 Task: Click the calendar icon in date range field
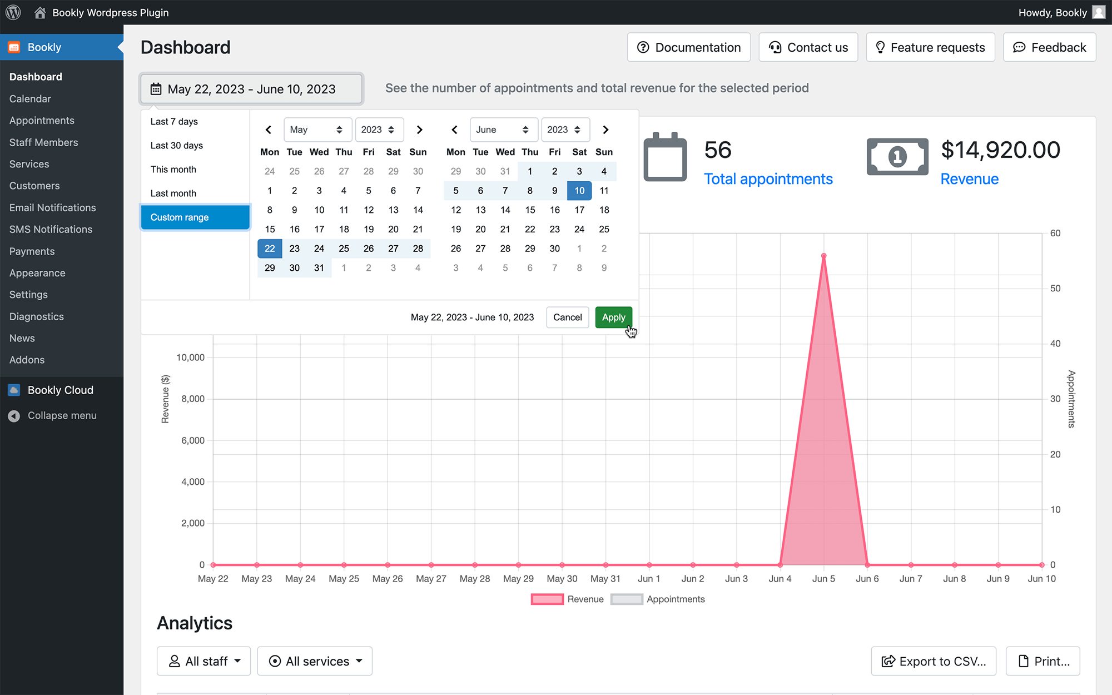pos(156,89)
